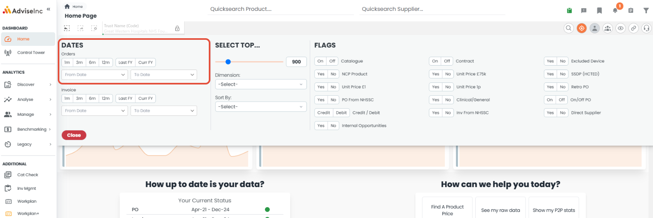Toggle the eye visibility icon
Image resolution: width=653 pixels, height=218 pixels.
pos(621,28)
